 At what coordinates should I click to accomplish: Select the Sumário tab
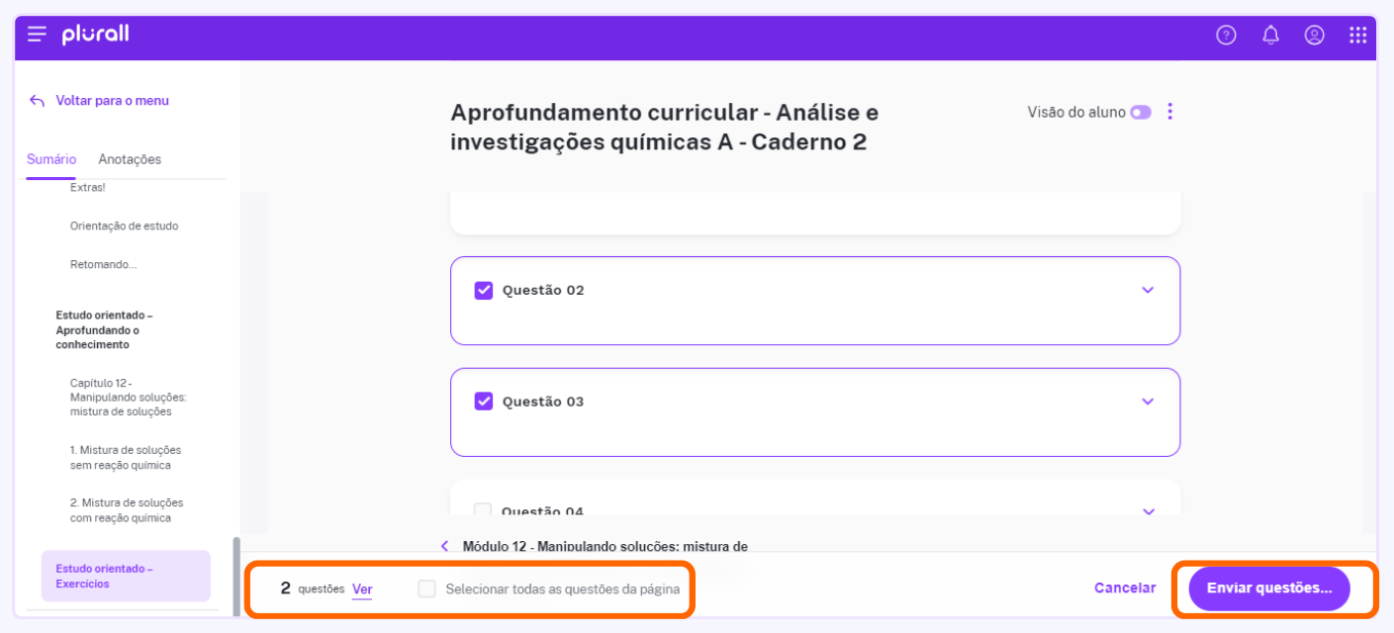tap(51, 159)
